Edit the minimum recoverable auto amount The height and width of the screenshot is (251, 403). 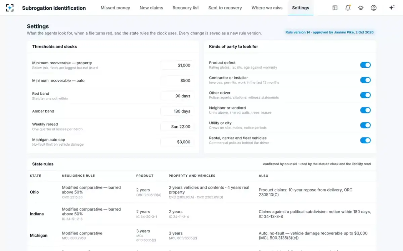pyautogui.click(x=177, y=80)
